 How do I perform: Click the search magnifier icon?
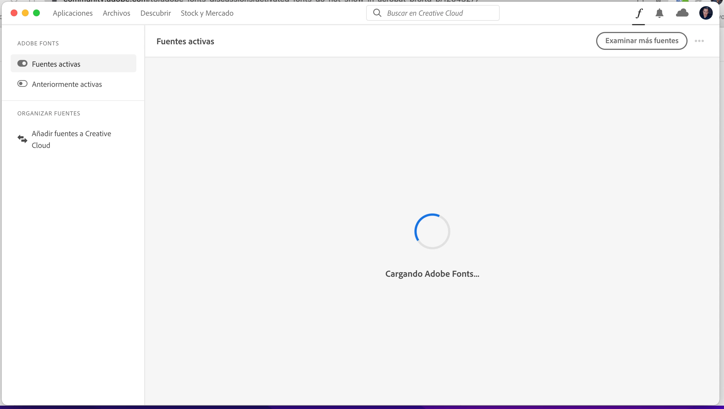(x=377, y=13)
